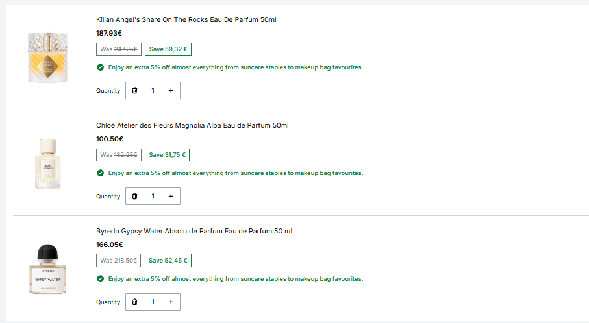The width and height of the screenshot is (589, 323).
Task: Click Kilian Angel's Share bottle thumbnail
Action: click(x=47, y=57)
